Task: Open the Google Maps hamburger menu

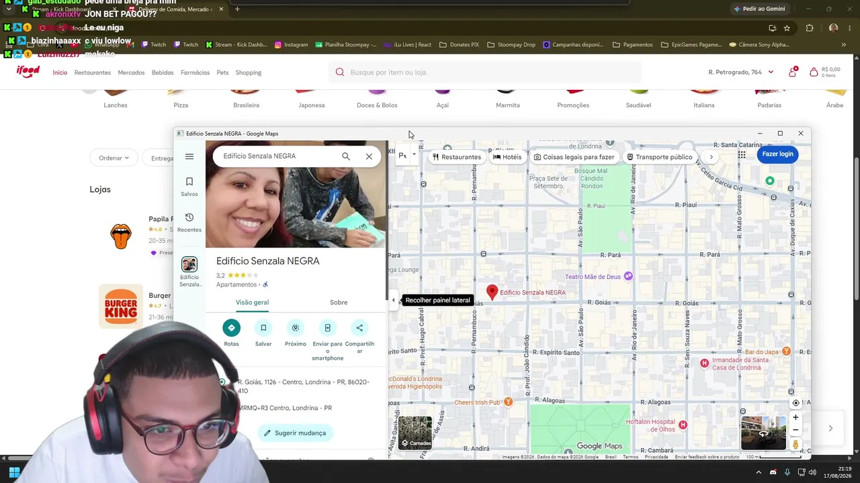Action: pyautogui.click(x=189, y=156)
